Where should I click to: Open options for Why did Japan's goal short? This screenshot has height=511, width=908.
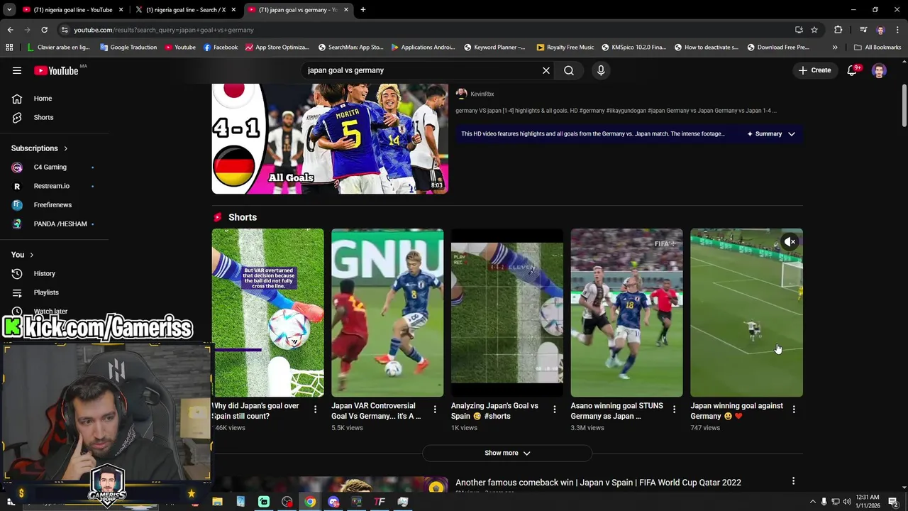click(x=316, y=410)
